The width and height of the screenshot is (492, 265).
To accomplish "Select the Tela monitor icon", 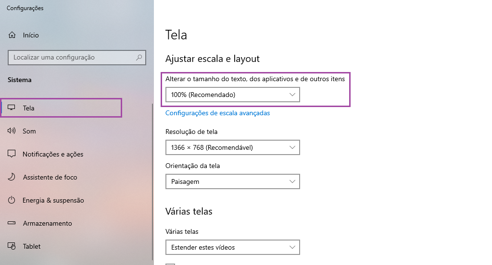I will [x=11, y=108].
